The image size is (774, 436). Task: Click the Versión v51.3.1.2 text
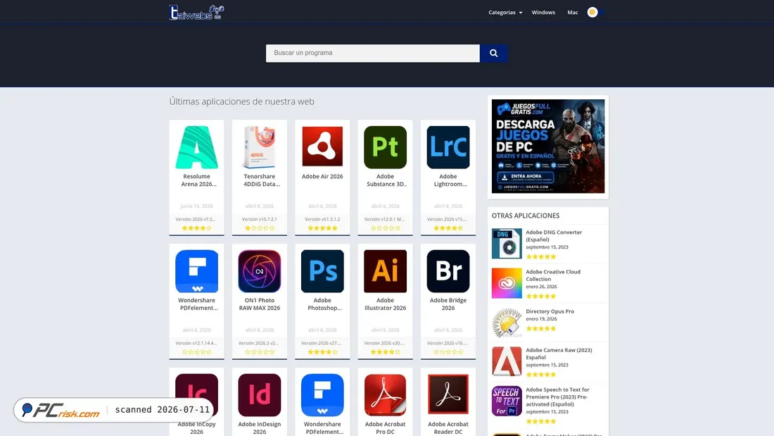[x=322, y=220]
